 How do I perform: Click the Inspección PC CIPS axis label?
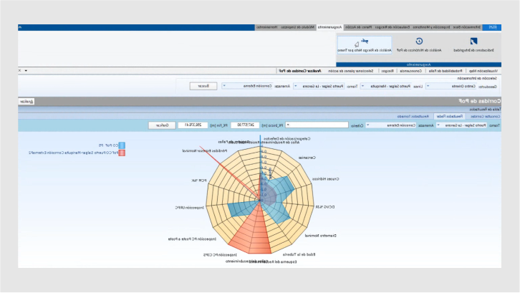220,255
